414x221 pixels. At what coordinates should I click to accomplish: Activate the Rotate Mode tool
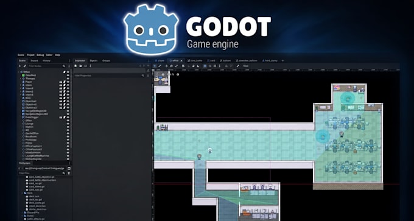[171, 66]
